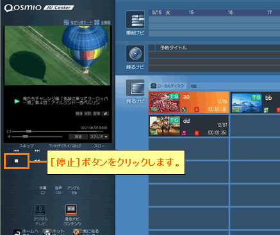Switch to 全画面 full screen
The width and height of the screenshot is (280, 235).
coord(106,22)
